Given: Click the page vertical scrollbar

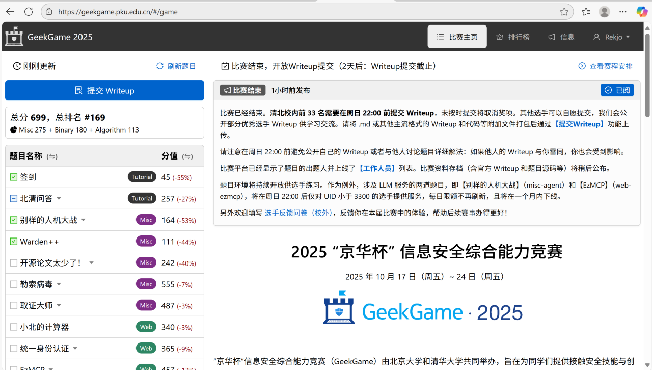Looking at the screenshot, I should click(x=647, y=75).
